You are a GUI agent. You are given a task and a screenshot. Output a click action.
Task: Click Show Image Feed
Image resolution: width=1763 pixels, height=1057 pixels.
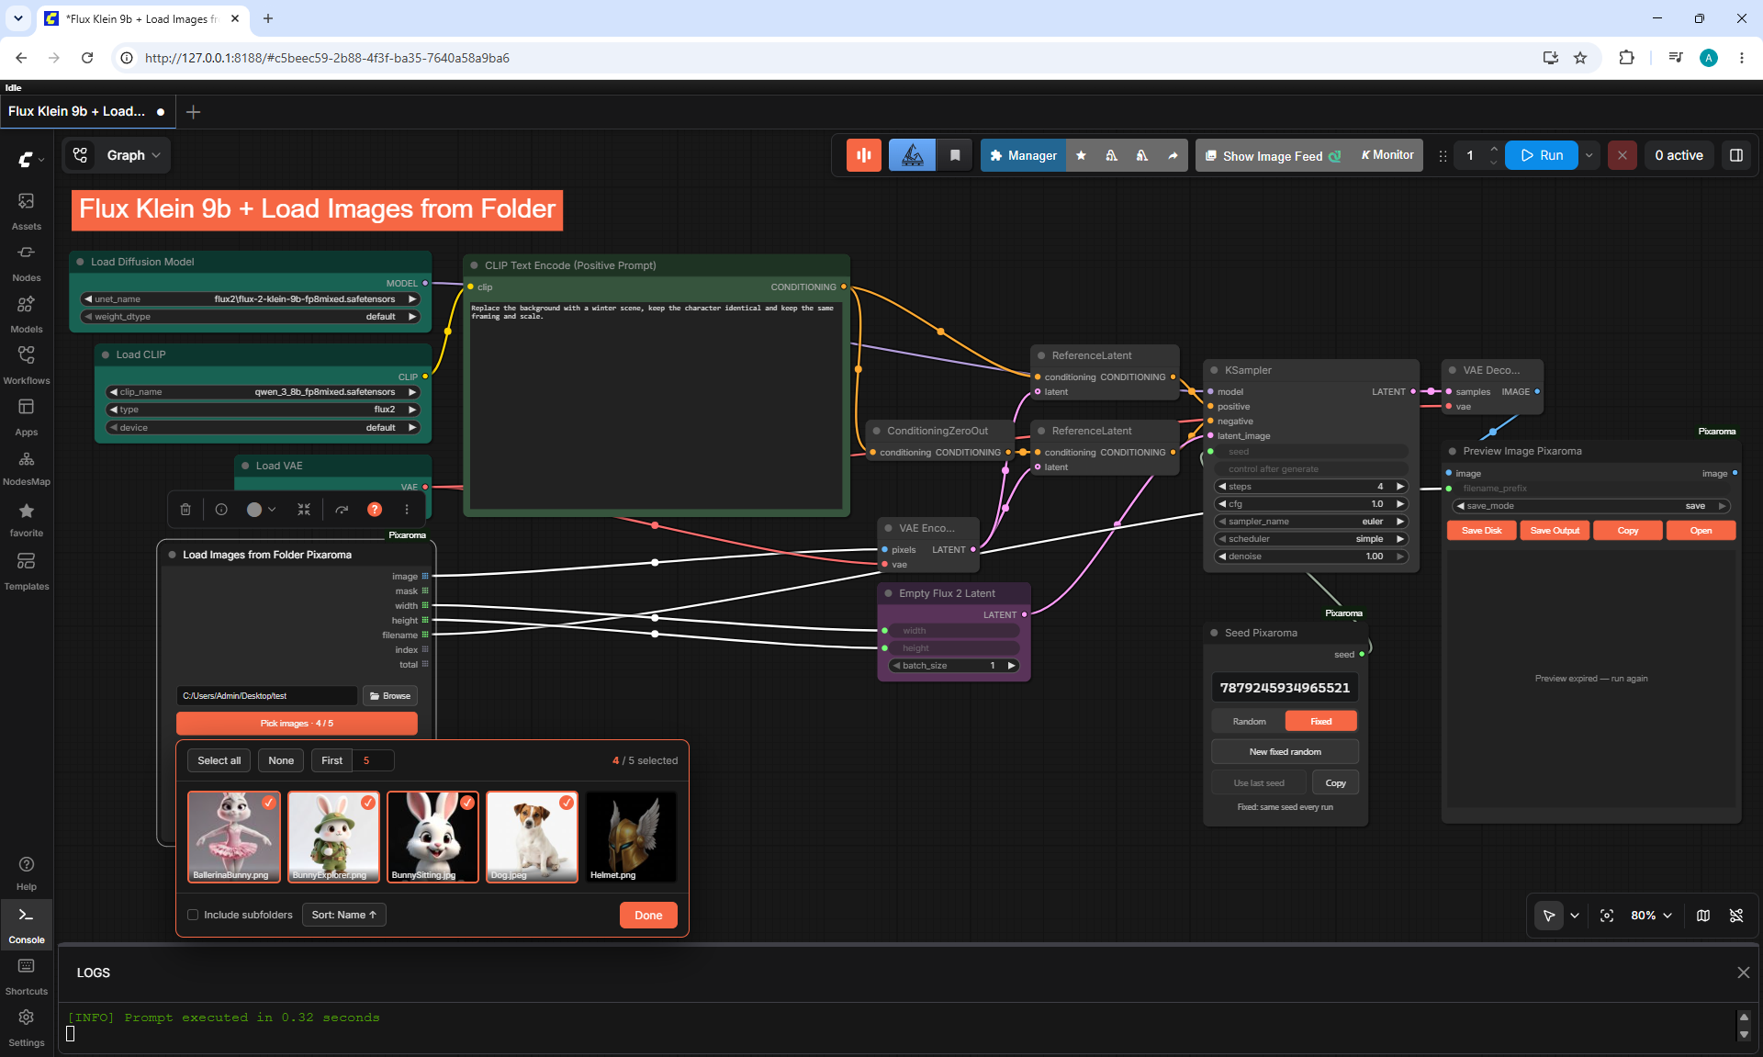(1273, 156)
